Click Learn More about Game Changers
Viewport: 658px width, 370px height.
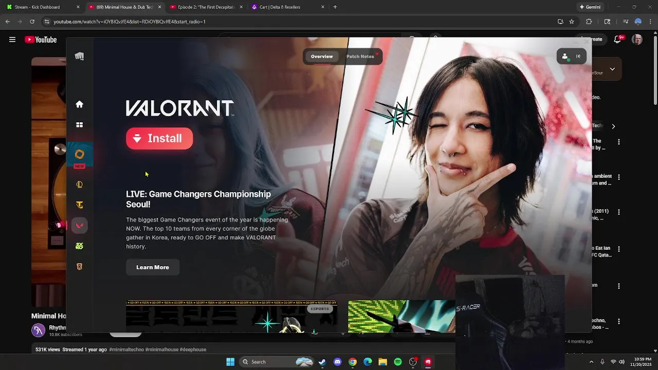pos(153,267)
